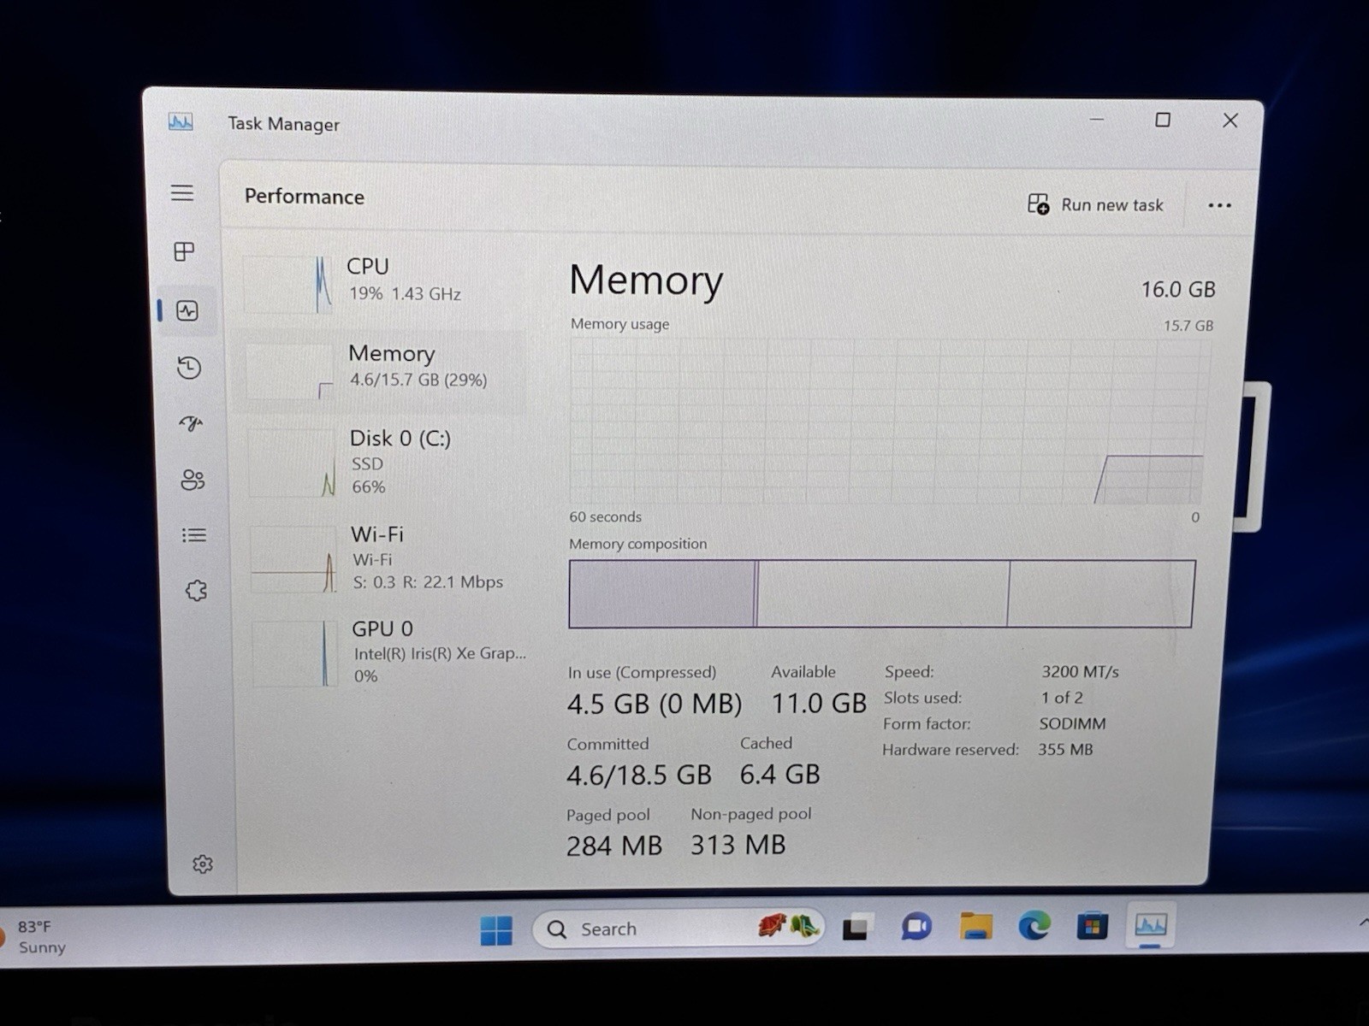
Task: Click the in-use segment of Memory composition bar
Action: pyautogui.click(x=663, y=593)
